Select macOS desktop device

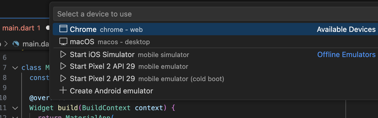pyautogui.click(x=215, y=42)
